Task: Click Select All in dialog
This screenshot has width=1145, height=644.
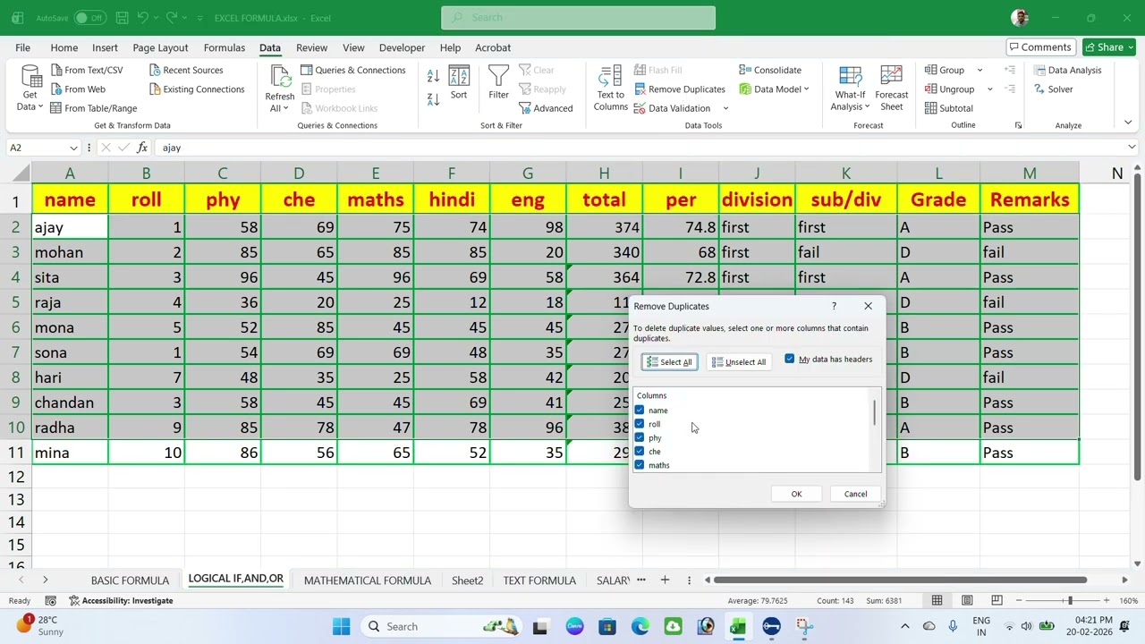Action: (x=669, y=362)
